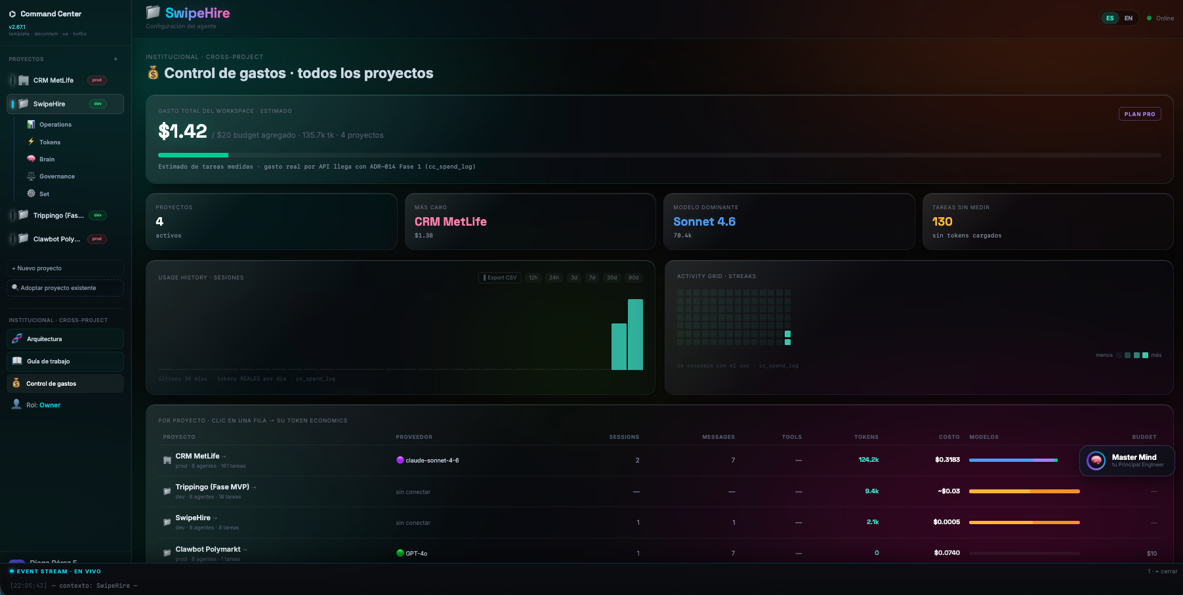Open Operations via its bar chart icon
The image size is (1183, 595).
point(31,124)
